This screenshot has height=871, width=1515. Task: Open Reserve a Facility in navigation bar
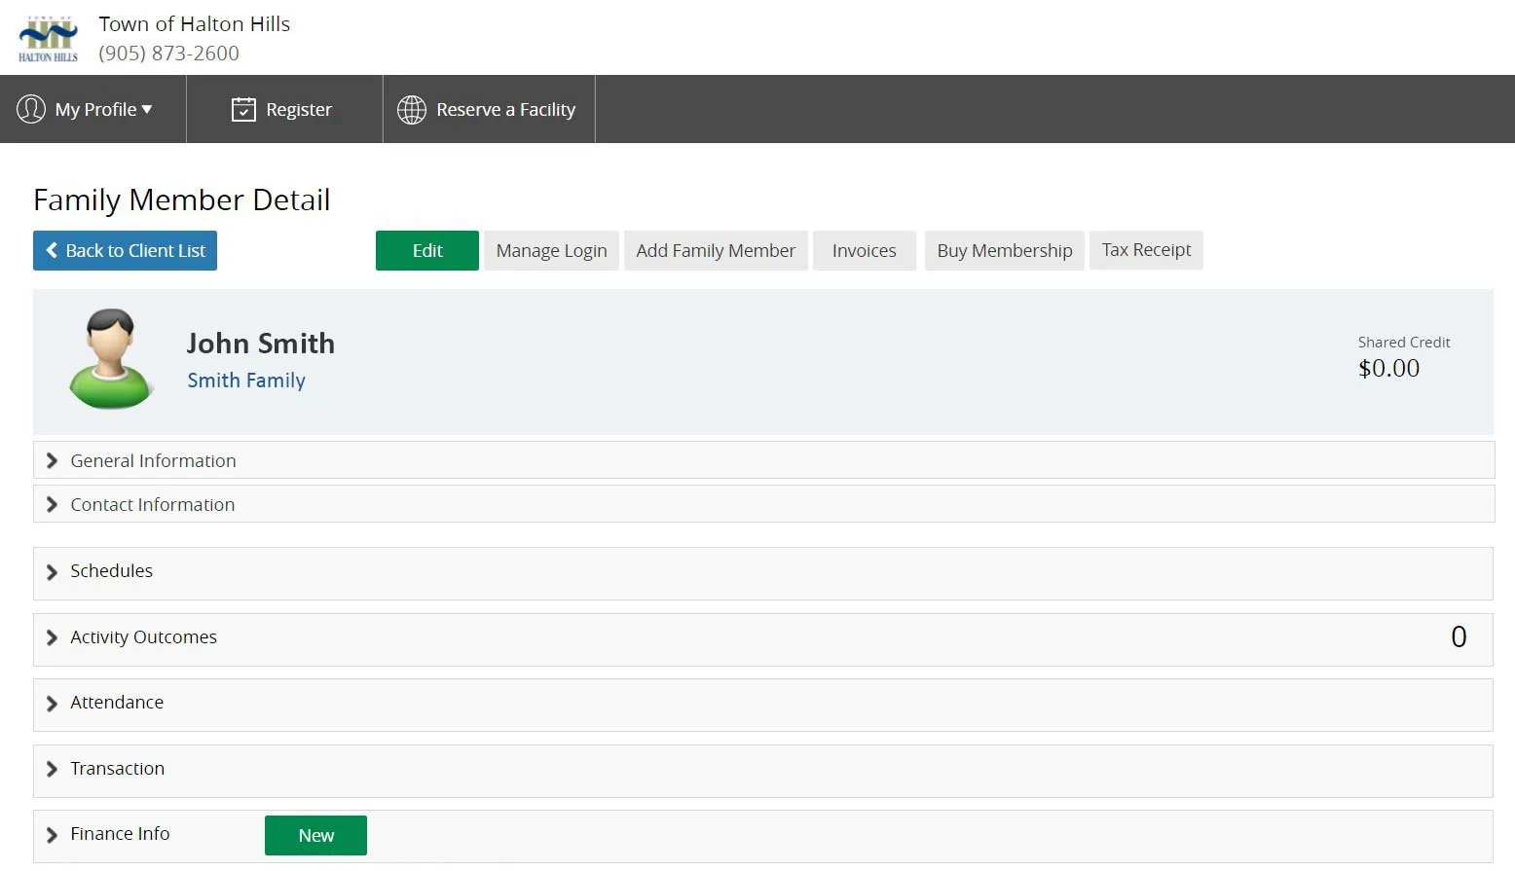pos(489,109)
